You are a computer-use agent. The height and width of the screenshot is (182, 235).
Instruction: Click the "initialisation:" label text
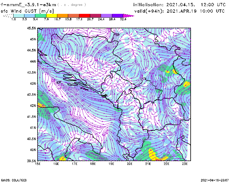[x=148, y=5]
